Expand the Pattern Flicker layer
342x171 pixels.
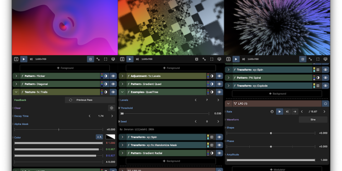coord(16,76)
